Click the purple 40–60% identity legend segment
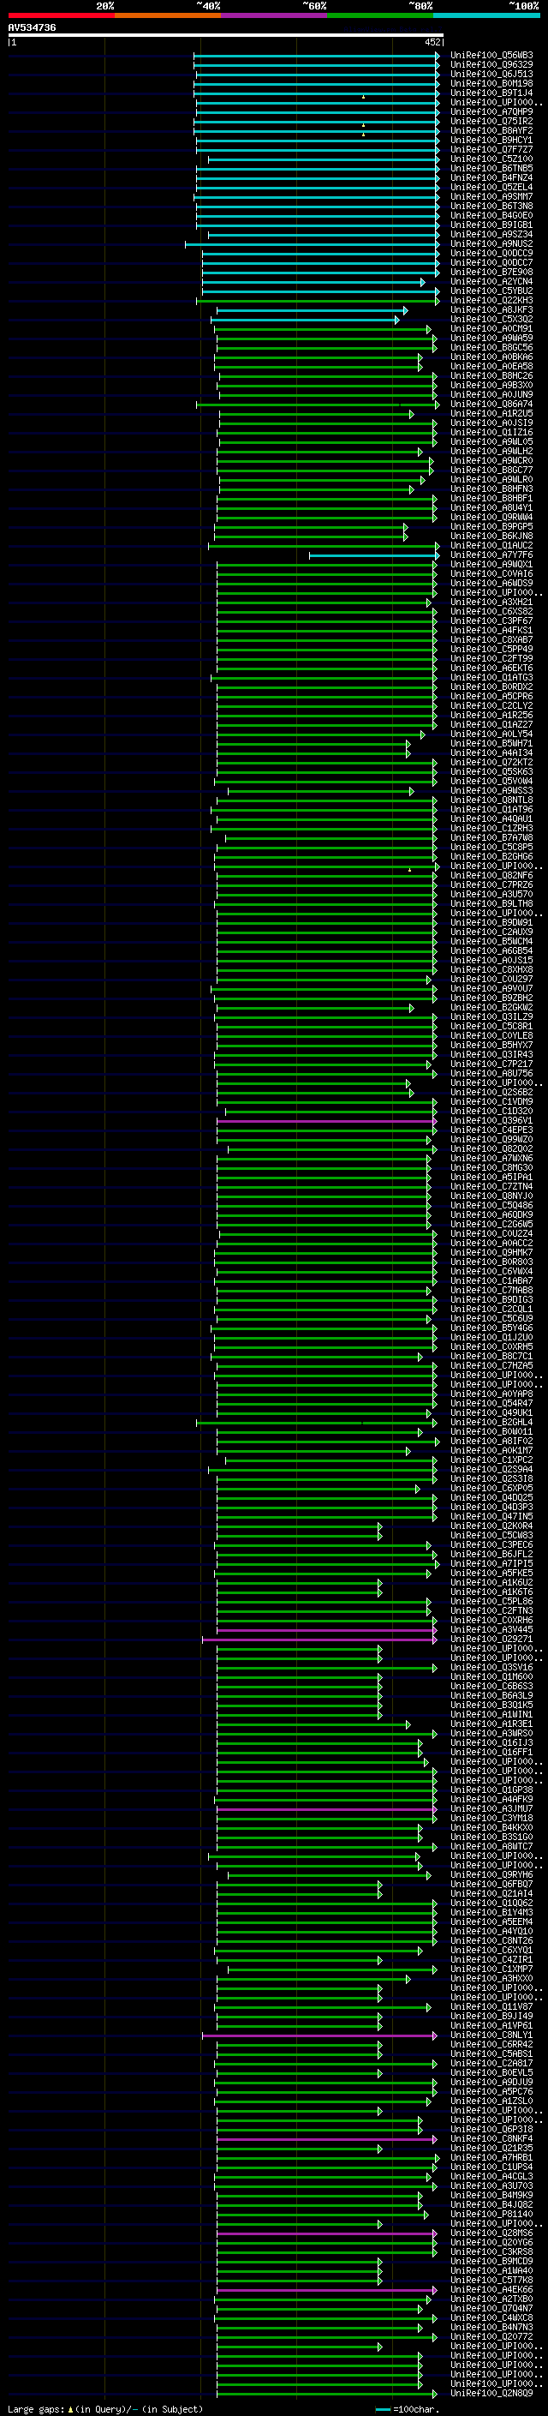This screenshot has height=2416, width=548. [x=275, y=15]
